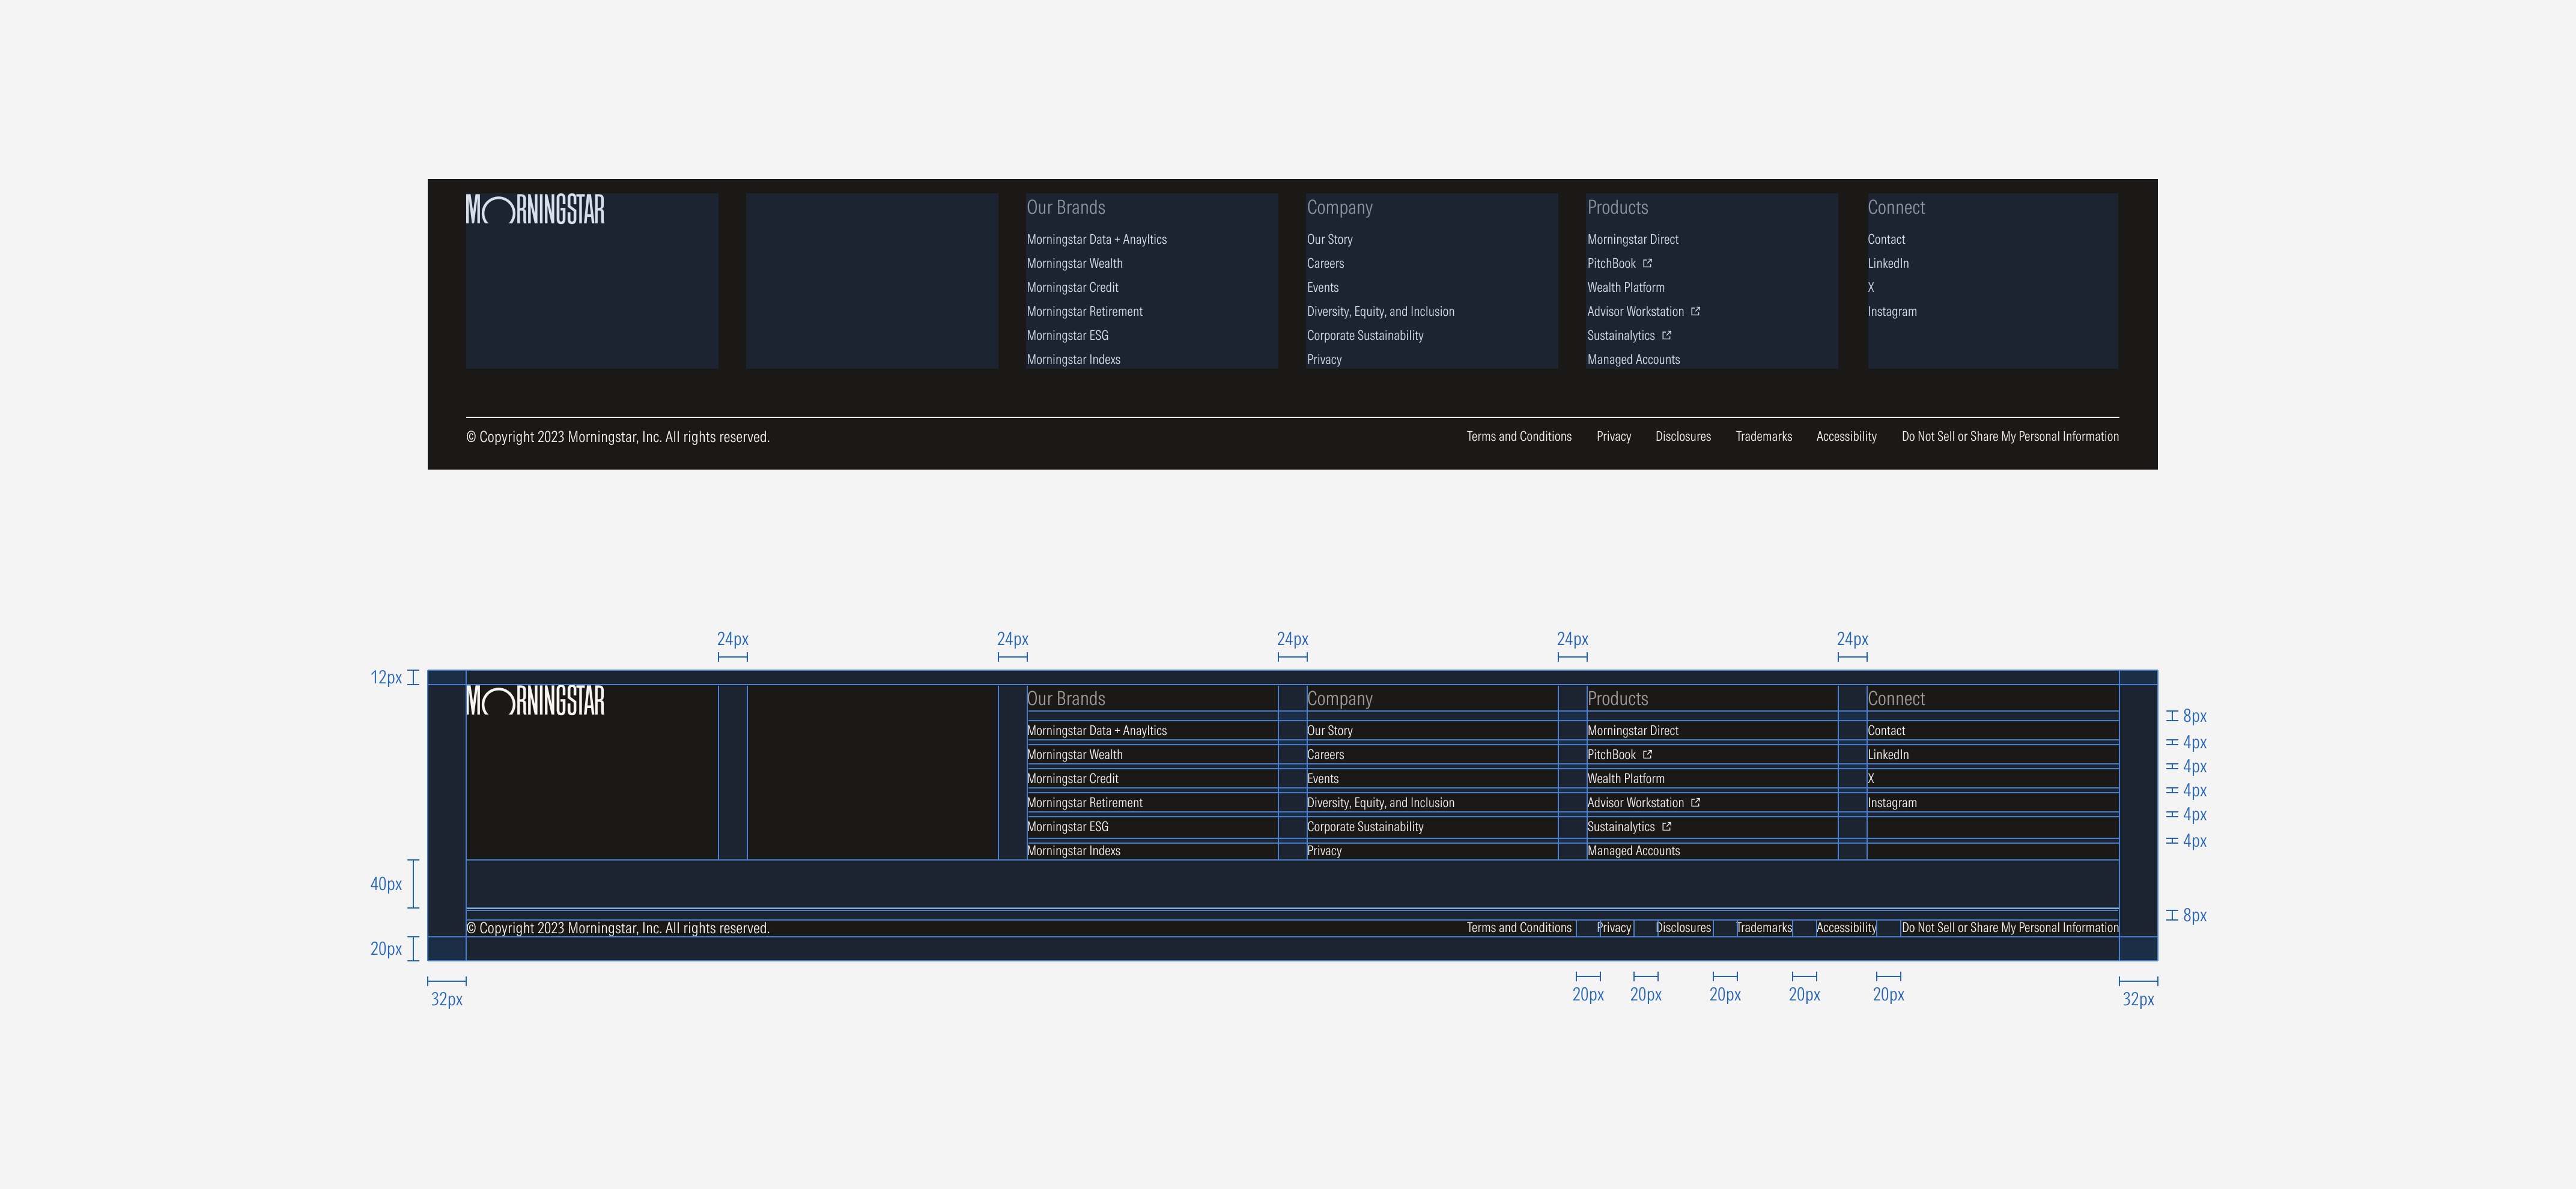Image resolution: width=2576 pixels, height=1189 pixels.
Task: Select LinkedIn under Connect
Action: tap(1889, 263)
